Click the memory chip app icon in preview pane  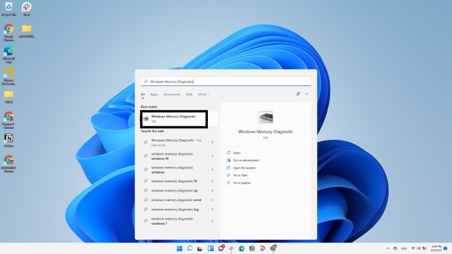(266, 117)
